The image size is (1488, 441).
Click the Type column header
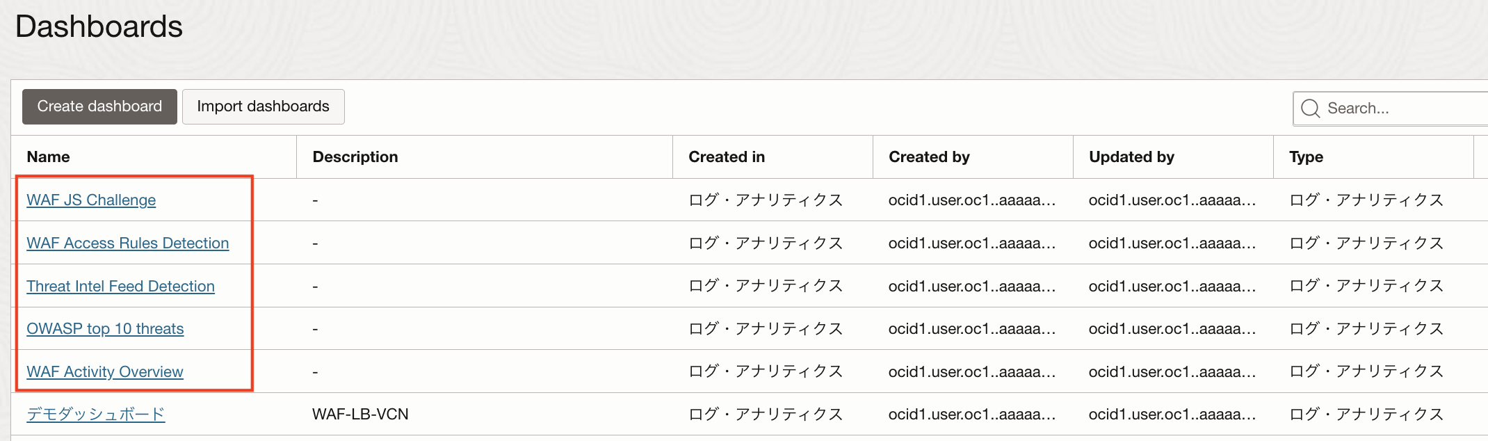coord(1305,157)
